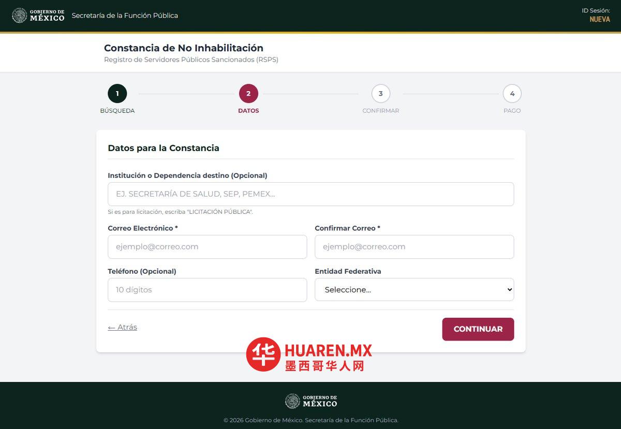Viewport: 621px width, 429px height.
Task: Focus the Teléfono 10 dígitos field
Action: click(x=208, y=290)
